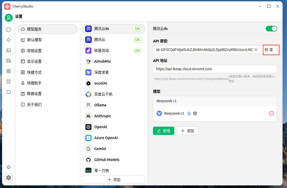The height and width of the screenshot is (188, 287).
Task: Open the translation tool in sidebar
Action: click(9, 61)
